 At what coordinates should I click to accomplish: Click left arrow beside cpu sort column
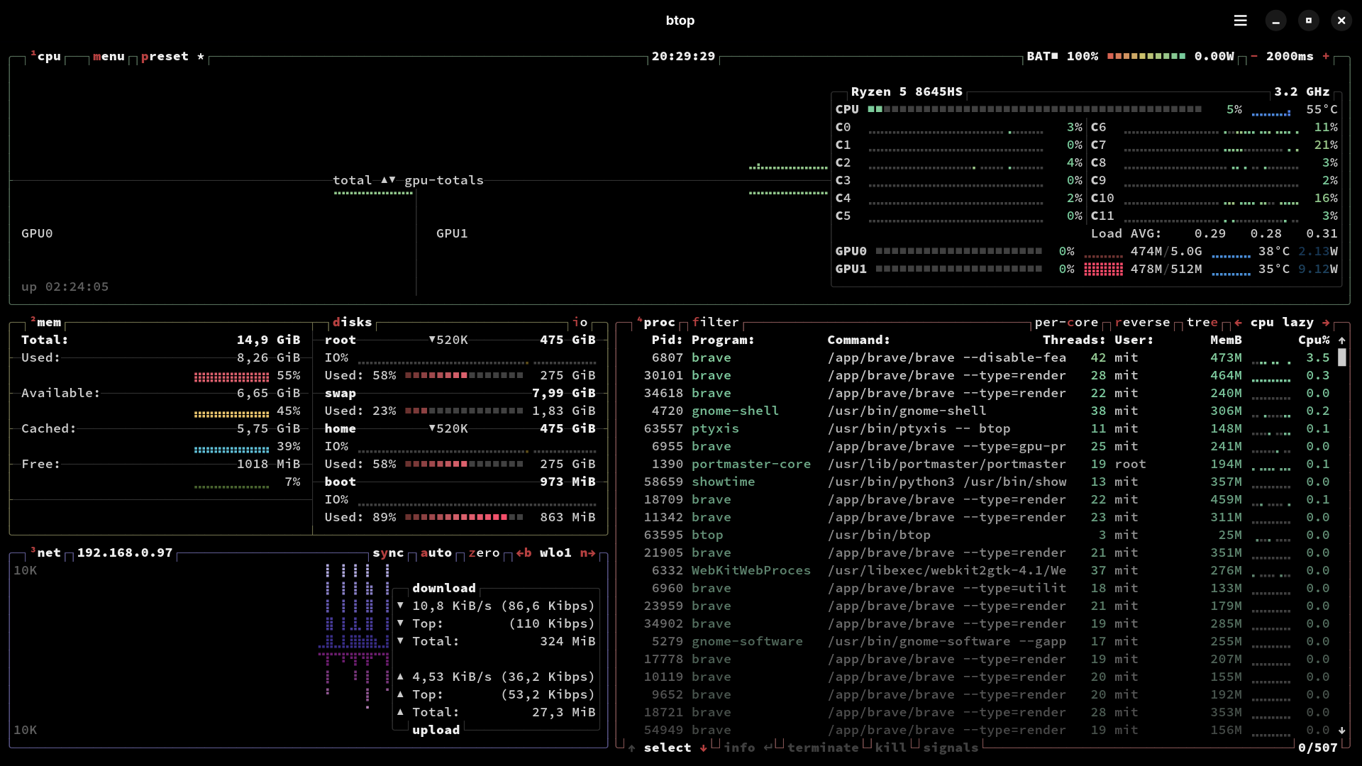[x=1238, y=322]
